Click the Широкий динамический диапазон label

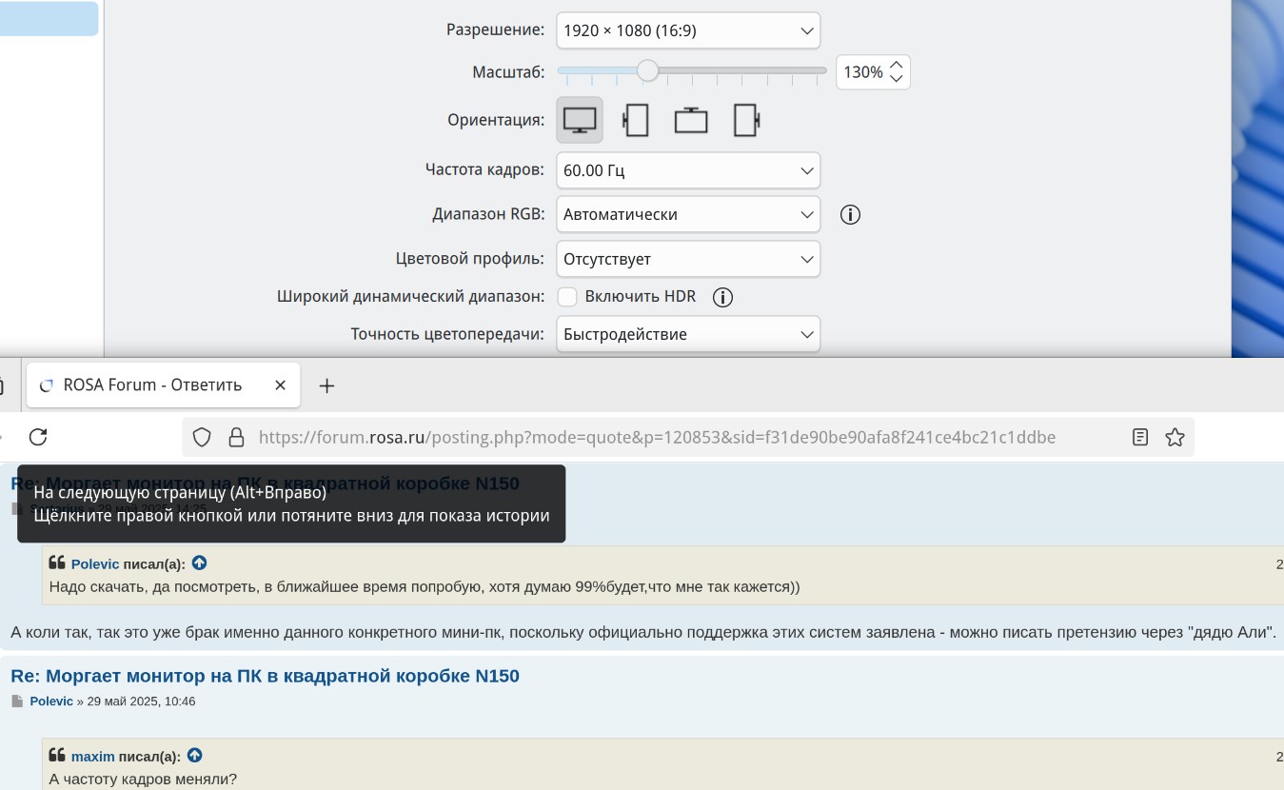[x=411, y=297]
